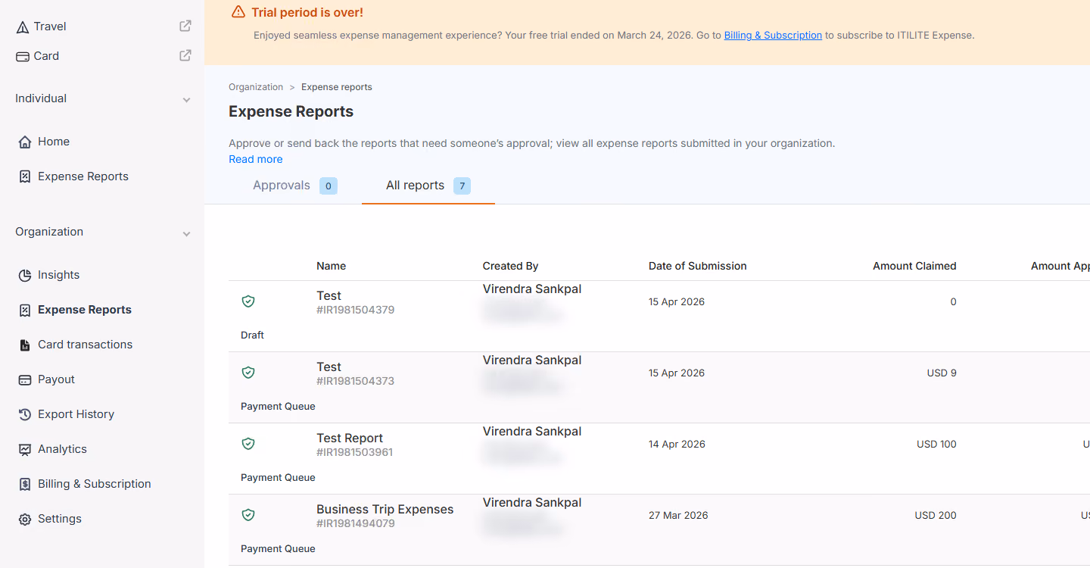The width and height of the screenshot is (1090, 568).
Task: Open the Test Report entry
Action: point(350,438)
